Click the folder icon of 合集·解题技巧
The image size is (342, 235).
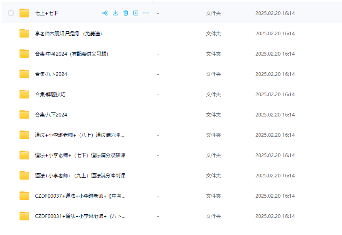[x=24, y=94]
